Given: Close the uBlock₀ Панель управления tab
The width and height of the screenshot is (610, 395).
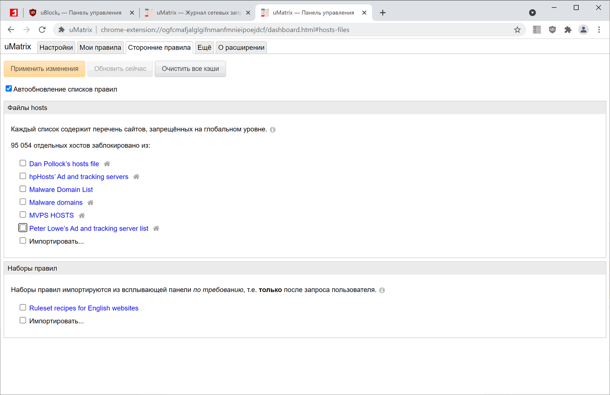Looking at the screenshot, I should [x=132, y=13].
